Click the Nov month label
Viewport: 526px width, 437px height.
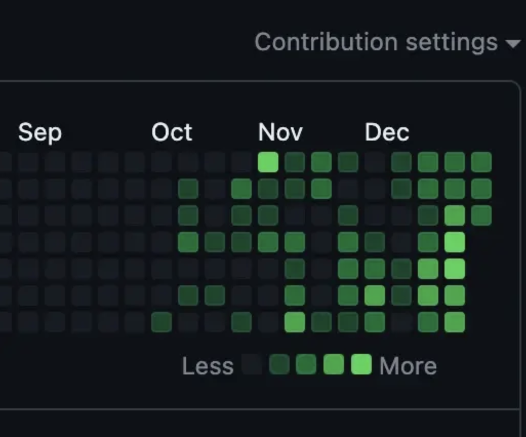[x=280, y=132]
